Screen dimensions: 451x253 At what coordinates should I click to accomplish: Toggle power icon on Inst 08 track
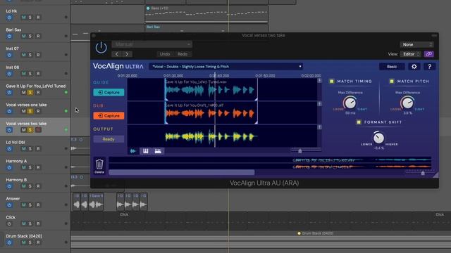coord(9,74)
